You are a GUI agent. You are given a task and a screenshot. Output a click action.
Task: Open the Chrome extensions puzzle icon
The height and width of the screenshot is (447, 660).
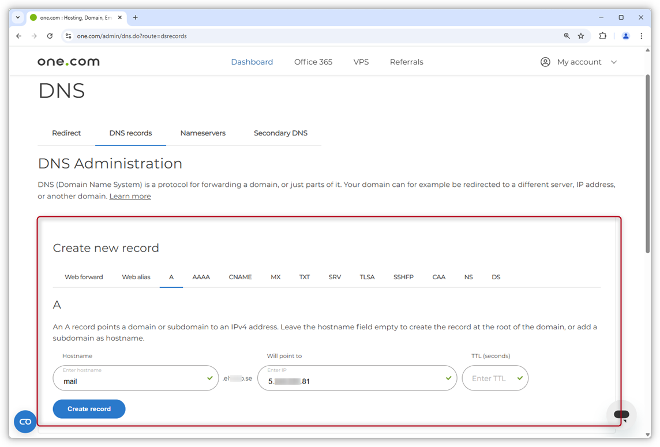point(603,36)
